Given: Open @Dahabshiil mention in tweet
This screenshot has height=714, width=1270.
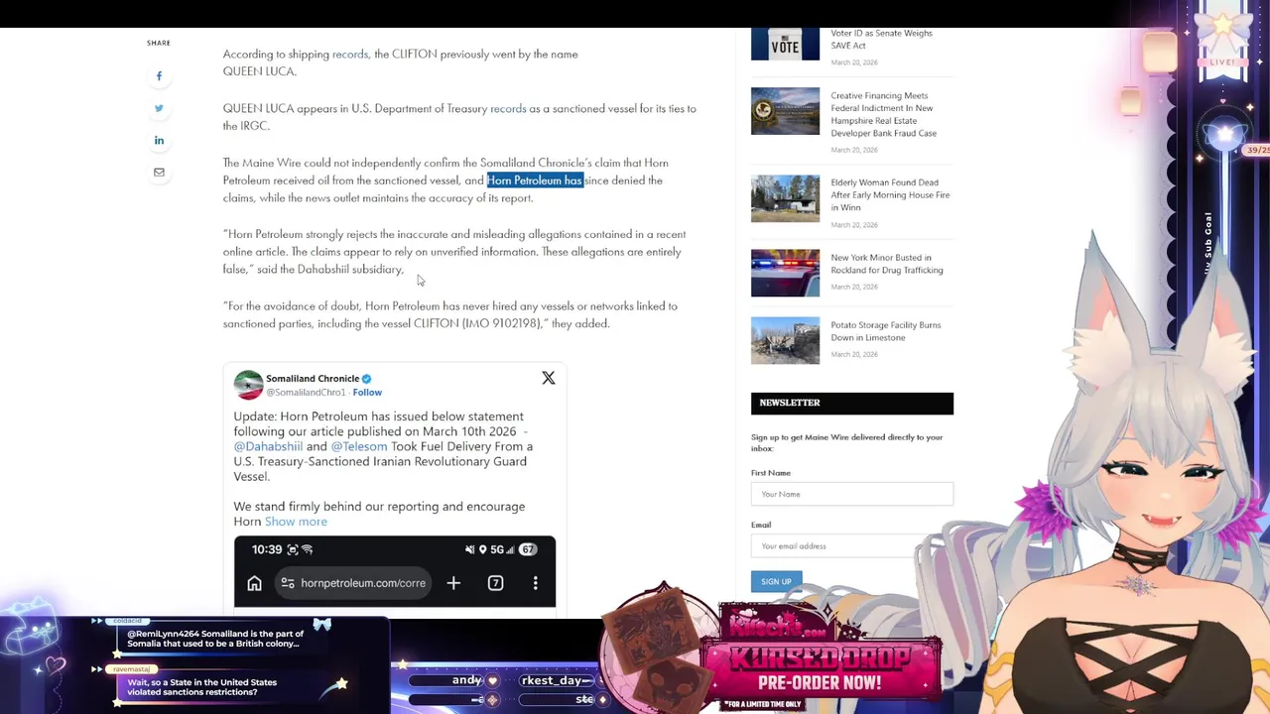Looking at the screenshot, I should [268, 446].
